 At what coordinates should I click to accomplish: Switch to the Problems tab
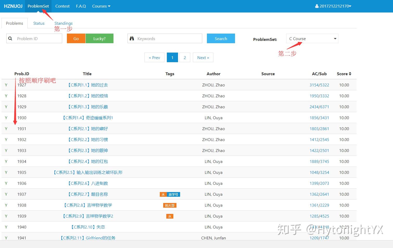(15, 23)
